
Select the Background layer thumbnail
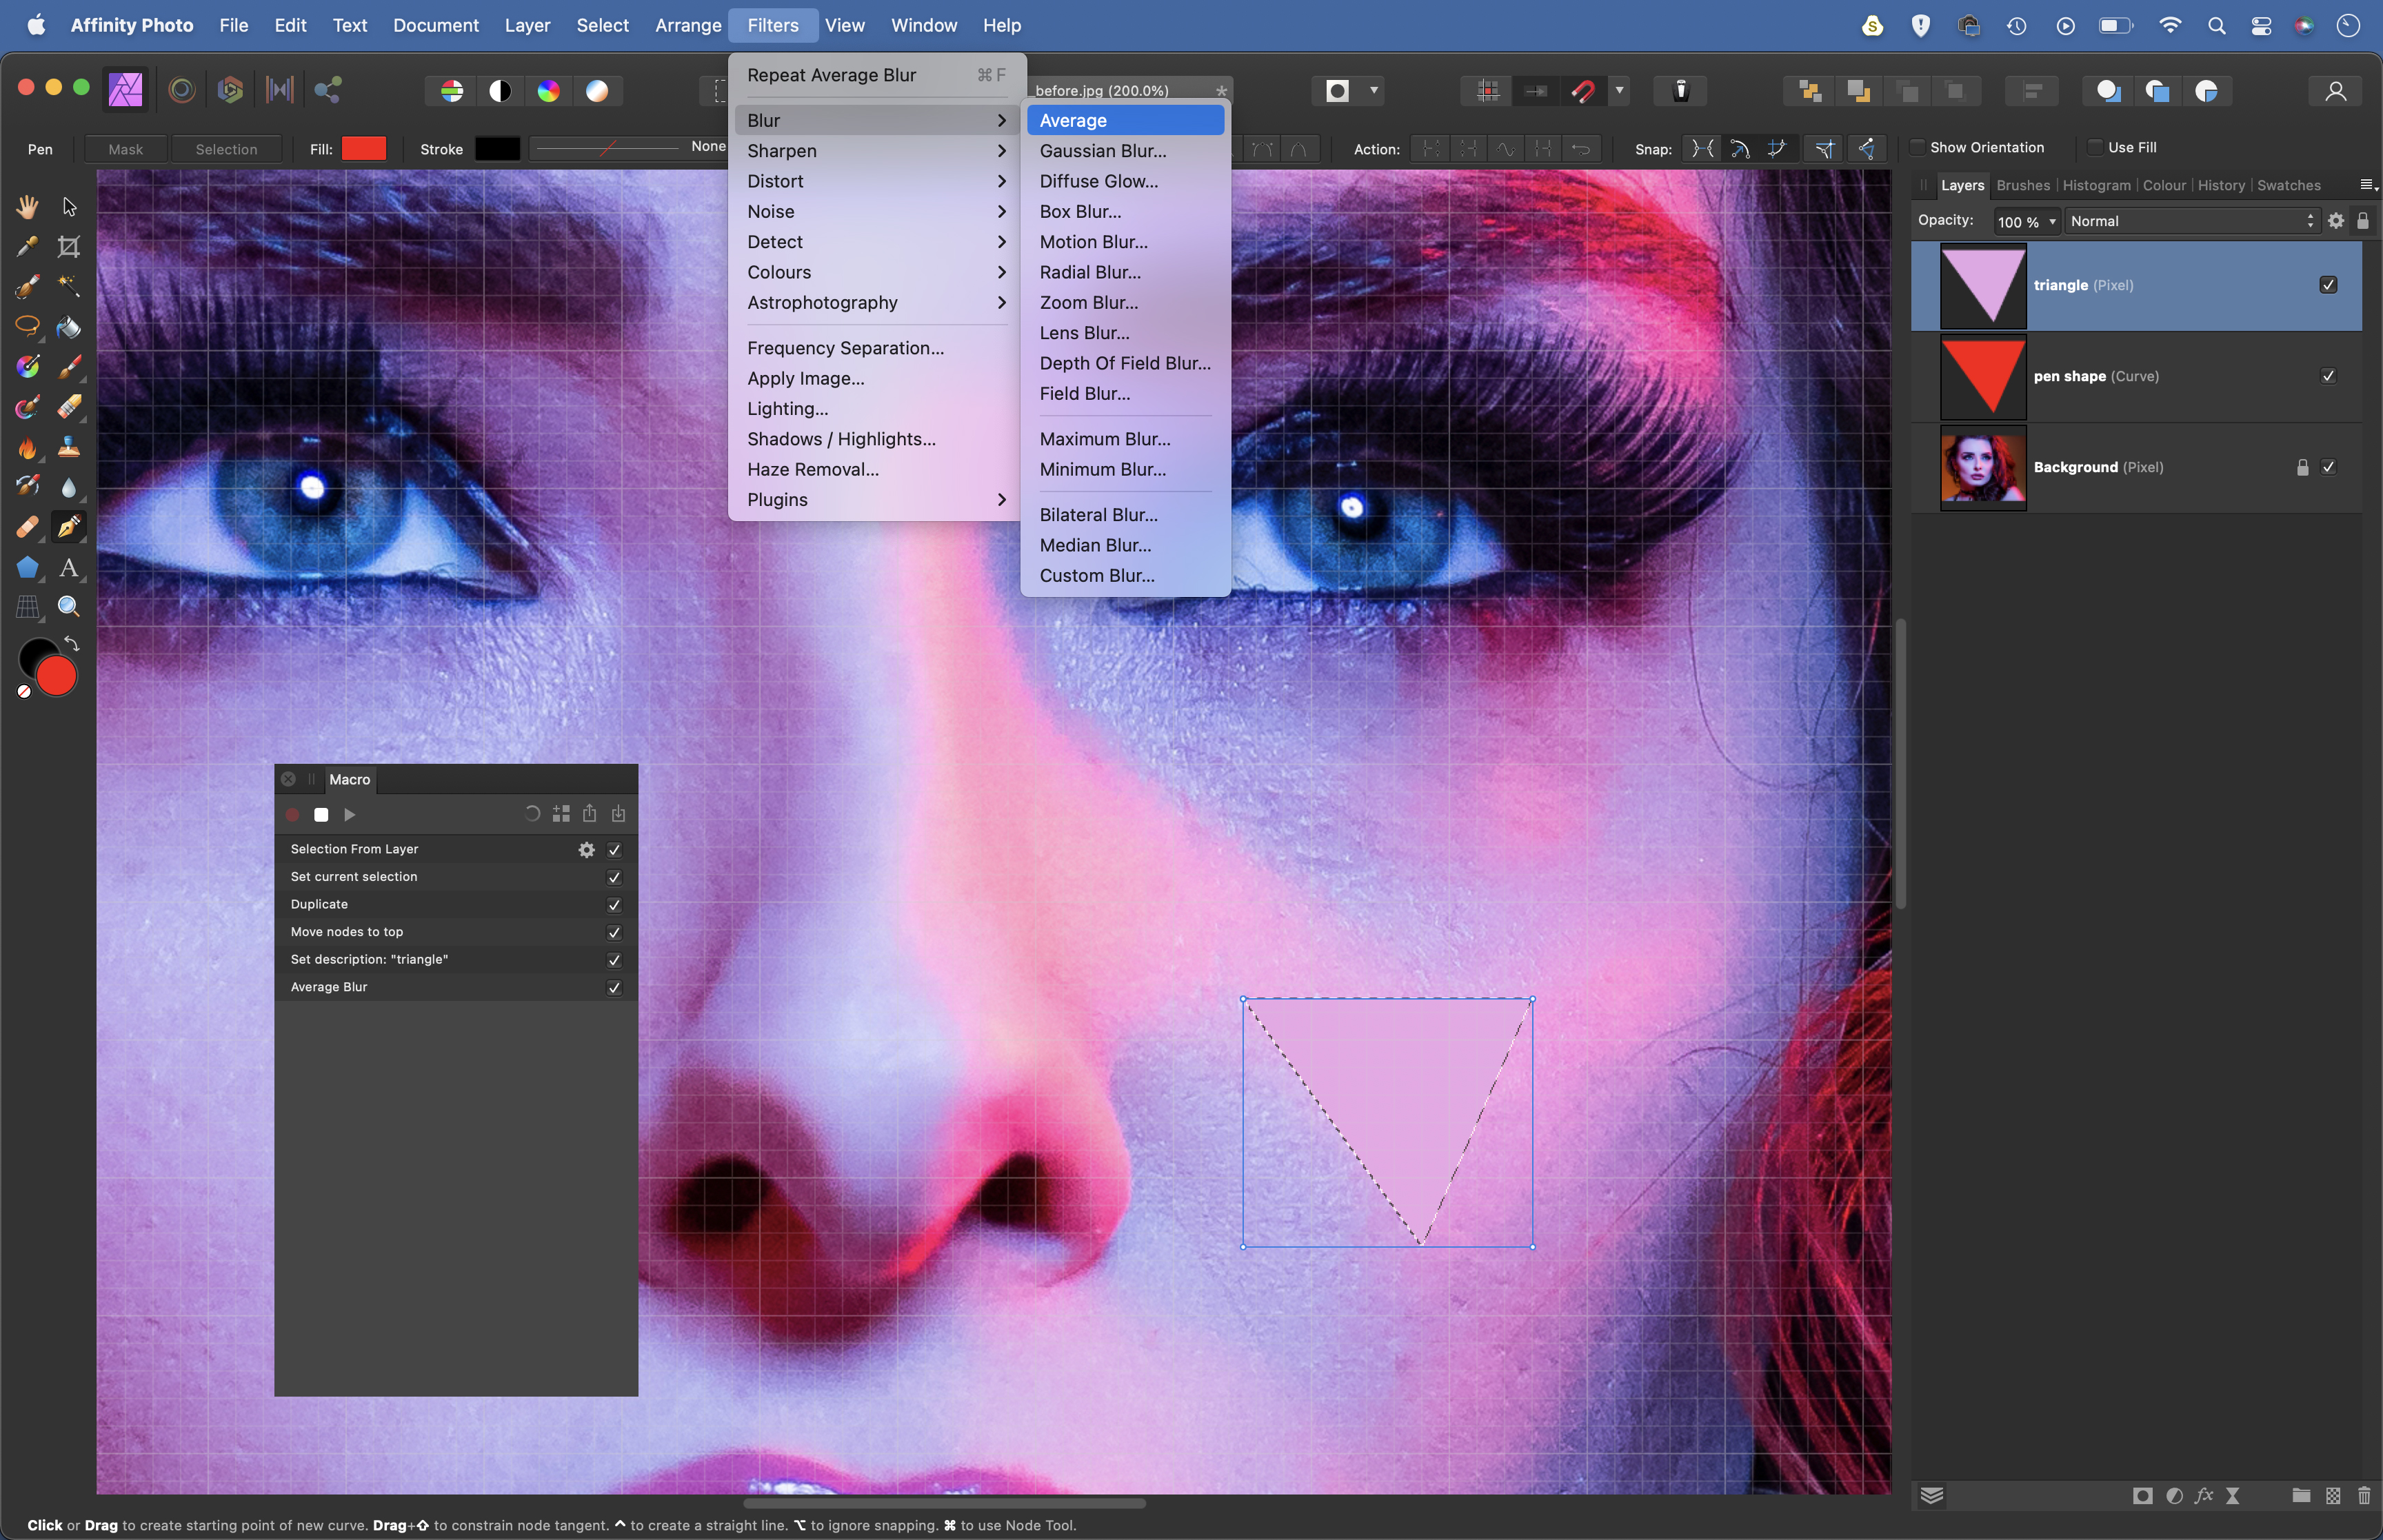tap(1982, 467)
